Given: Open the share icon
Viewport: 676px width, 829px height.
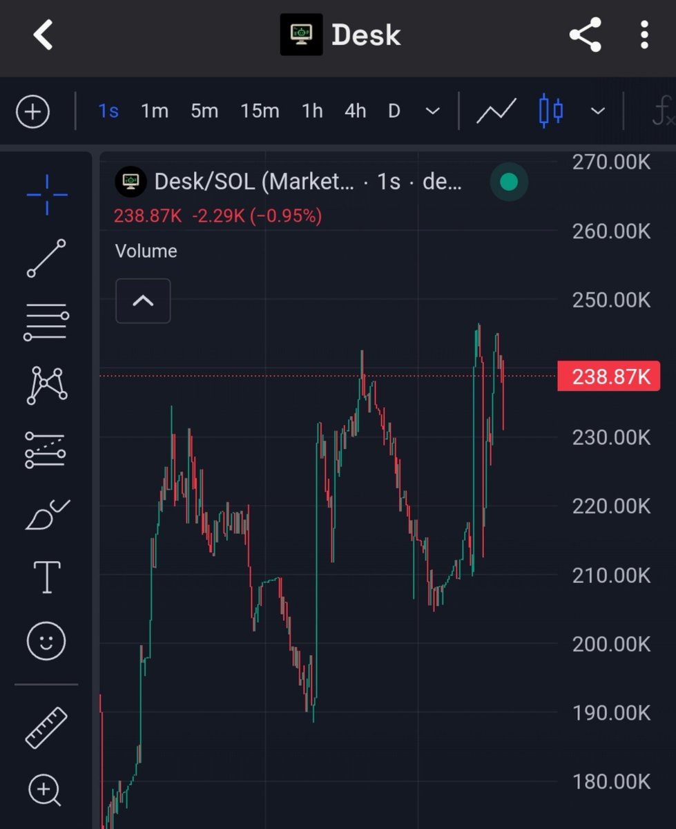Looking at the screenshot, I should [586, 35].
